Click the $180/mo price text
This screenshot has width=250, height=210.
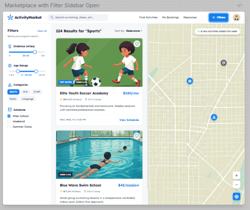coord(131,93)
